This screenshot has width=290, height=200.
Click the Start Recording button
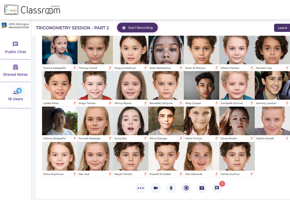(x=137, y=28)
